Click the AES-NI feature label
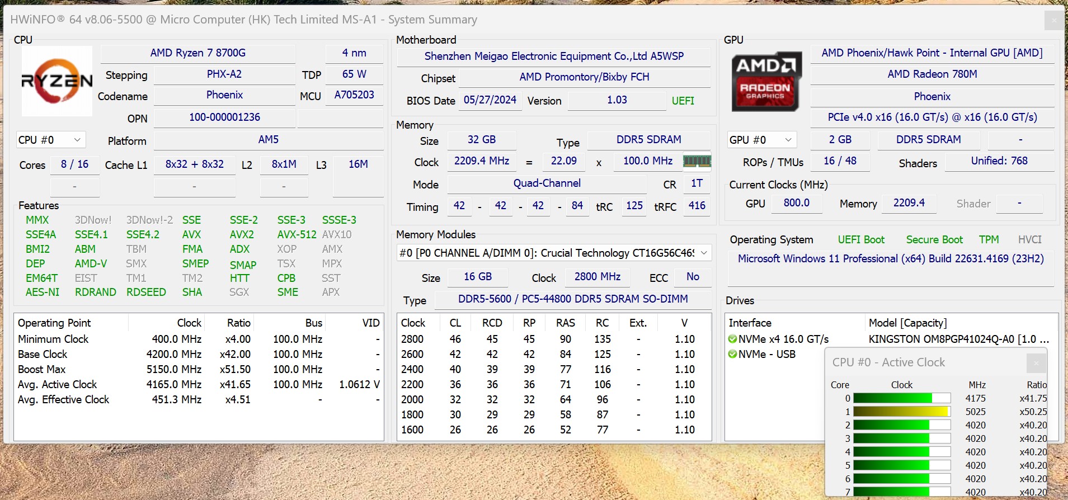Image resolution: width=1068 pixels, height=500 pixels. (x=43, y=292)
